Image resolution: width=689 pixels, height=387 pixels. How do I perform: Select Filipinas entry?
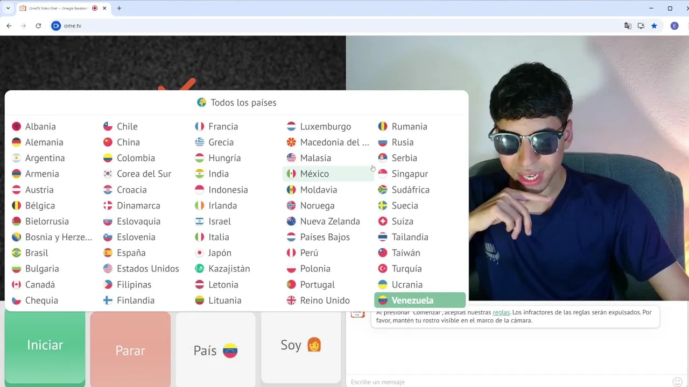point(145,284)
